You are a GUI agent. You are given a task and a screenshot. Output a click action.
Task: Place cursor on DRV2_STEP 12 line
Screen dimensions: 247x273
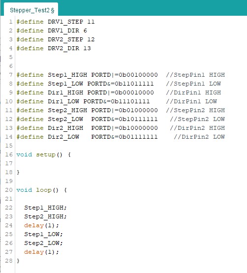pos(56,39)
